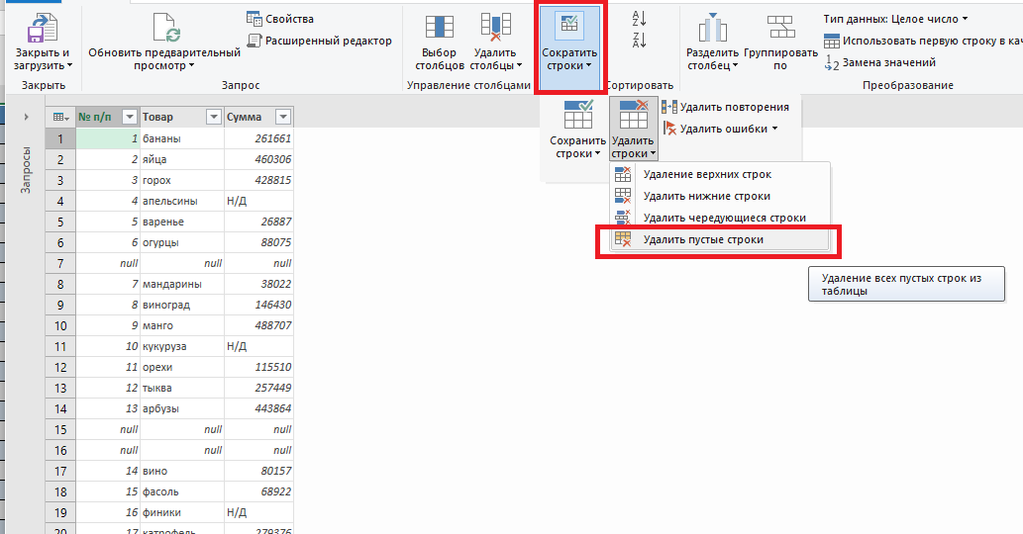Choose Удалить чередующиеся строки menu entry
Screen dimensions: 1023x534
pos(720,218)
